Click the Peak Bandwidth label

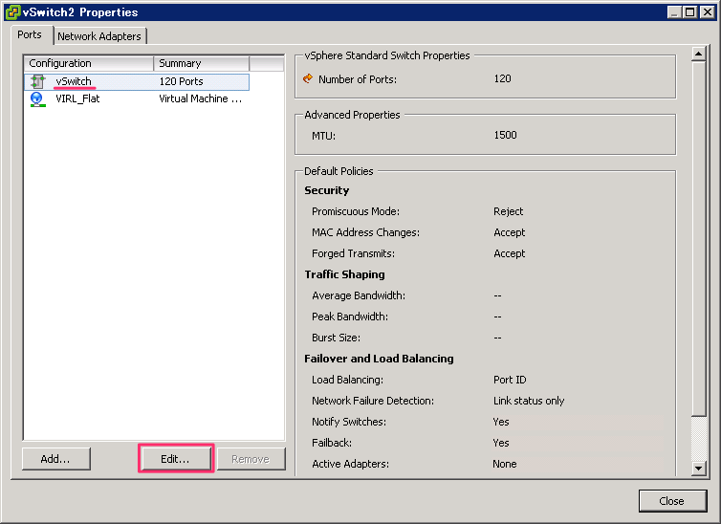pos(349,317)
